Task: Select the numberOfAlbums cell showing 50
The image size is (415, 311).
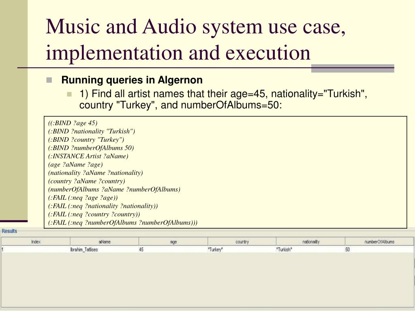Action: click(379, 249)
